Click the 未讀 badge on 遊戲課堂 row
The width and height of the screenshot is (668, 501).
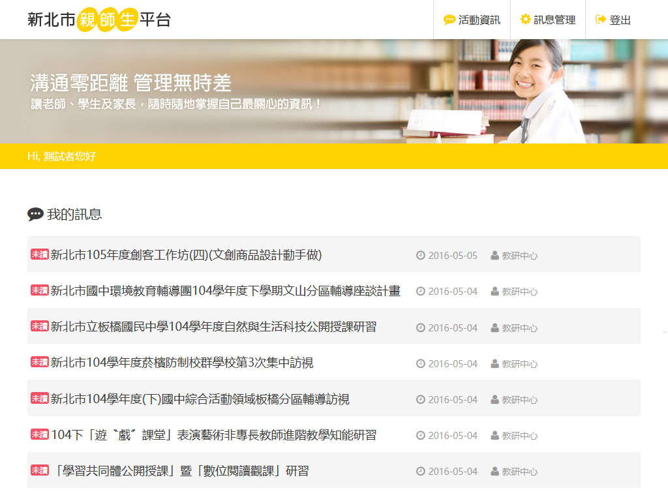click(x=40, y=434)
